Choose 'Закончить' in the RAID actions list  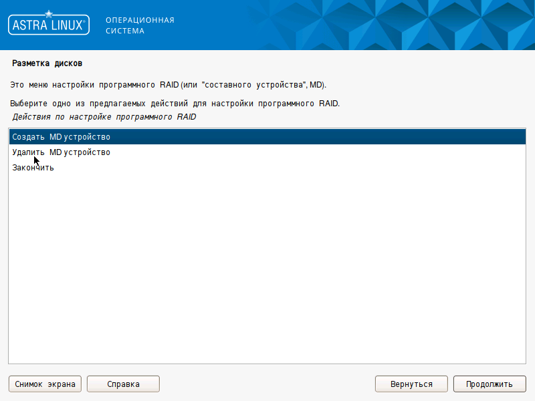[33, 168]
